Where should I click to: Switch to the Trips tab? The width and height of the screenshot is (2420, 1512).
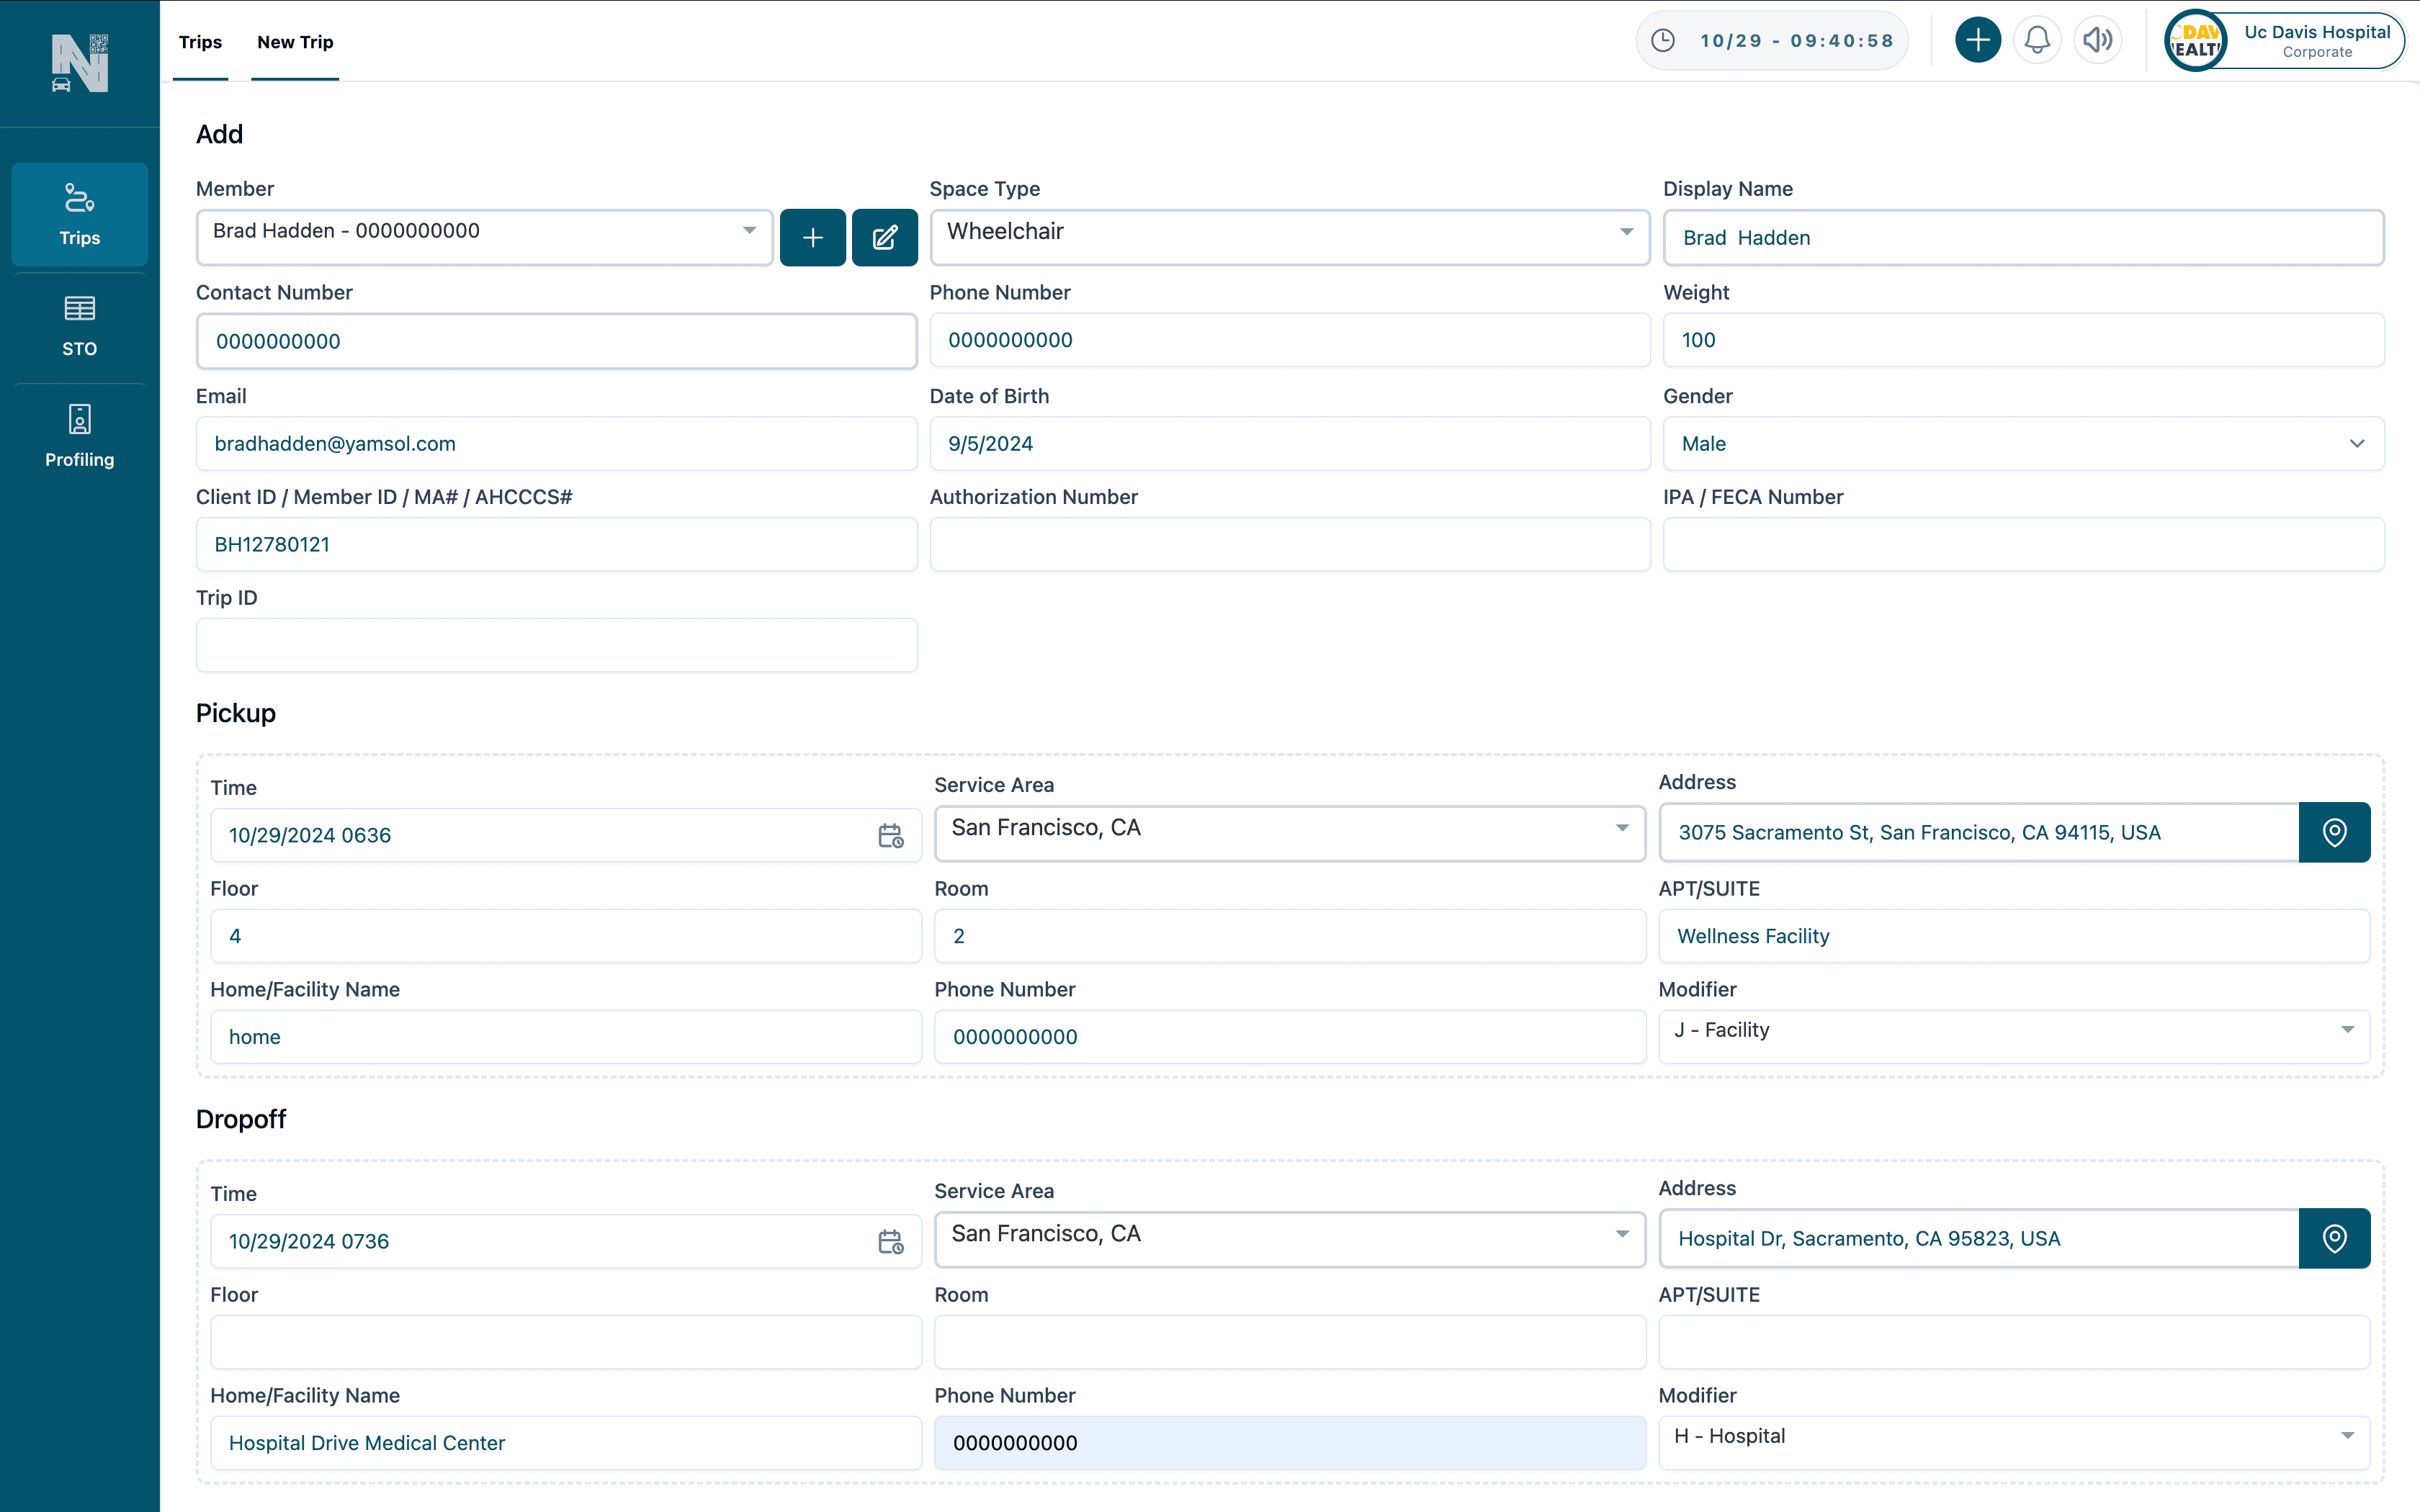point(200,42)
